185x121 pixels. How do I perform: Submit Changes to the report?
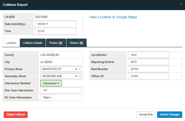click(x=169, y=115)
